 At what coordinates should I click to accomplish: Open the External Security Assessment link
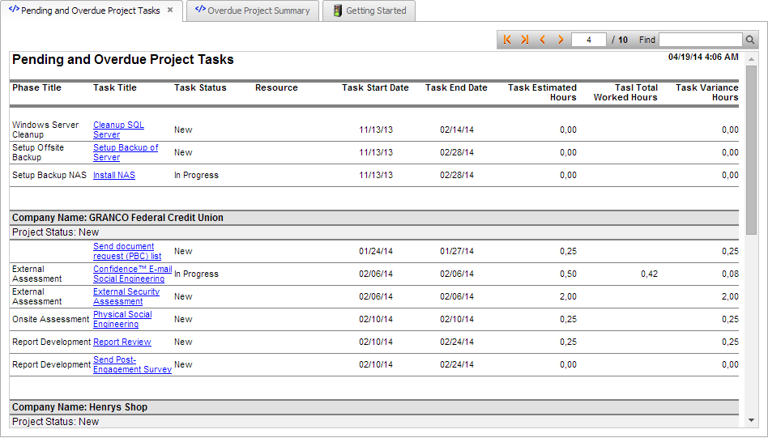pos(126,296)
